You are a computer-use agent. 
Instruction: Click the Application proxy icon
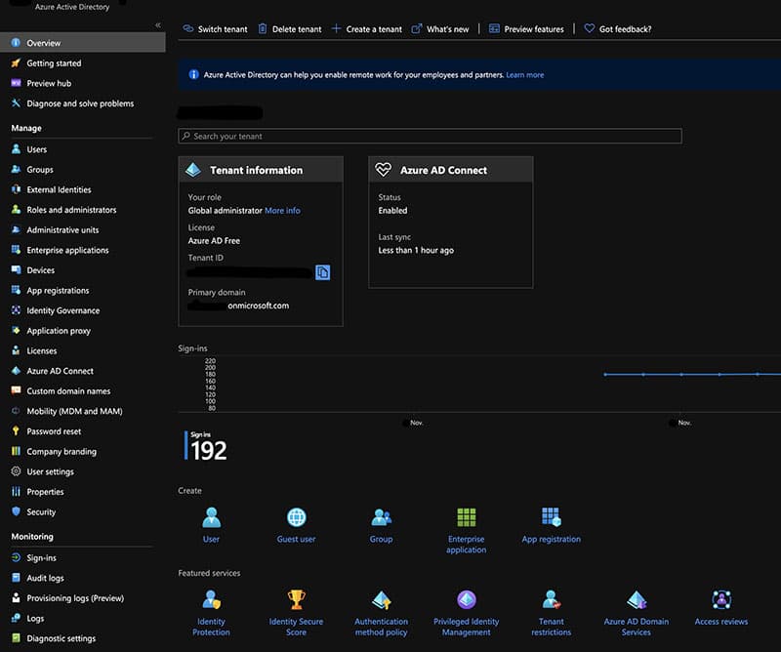click(16, 330)
